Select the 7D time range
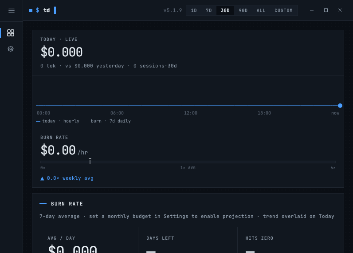Viewport: 353px width, 253px height. point(209,11)
